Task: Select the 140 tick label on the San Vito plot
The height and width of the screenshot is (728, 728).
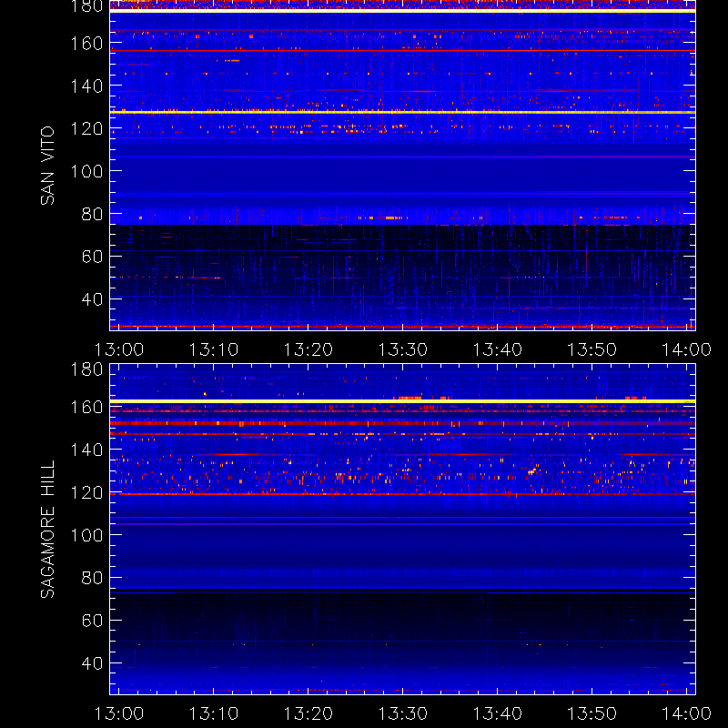Action: (86, 86)
